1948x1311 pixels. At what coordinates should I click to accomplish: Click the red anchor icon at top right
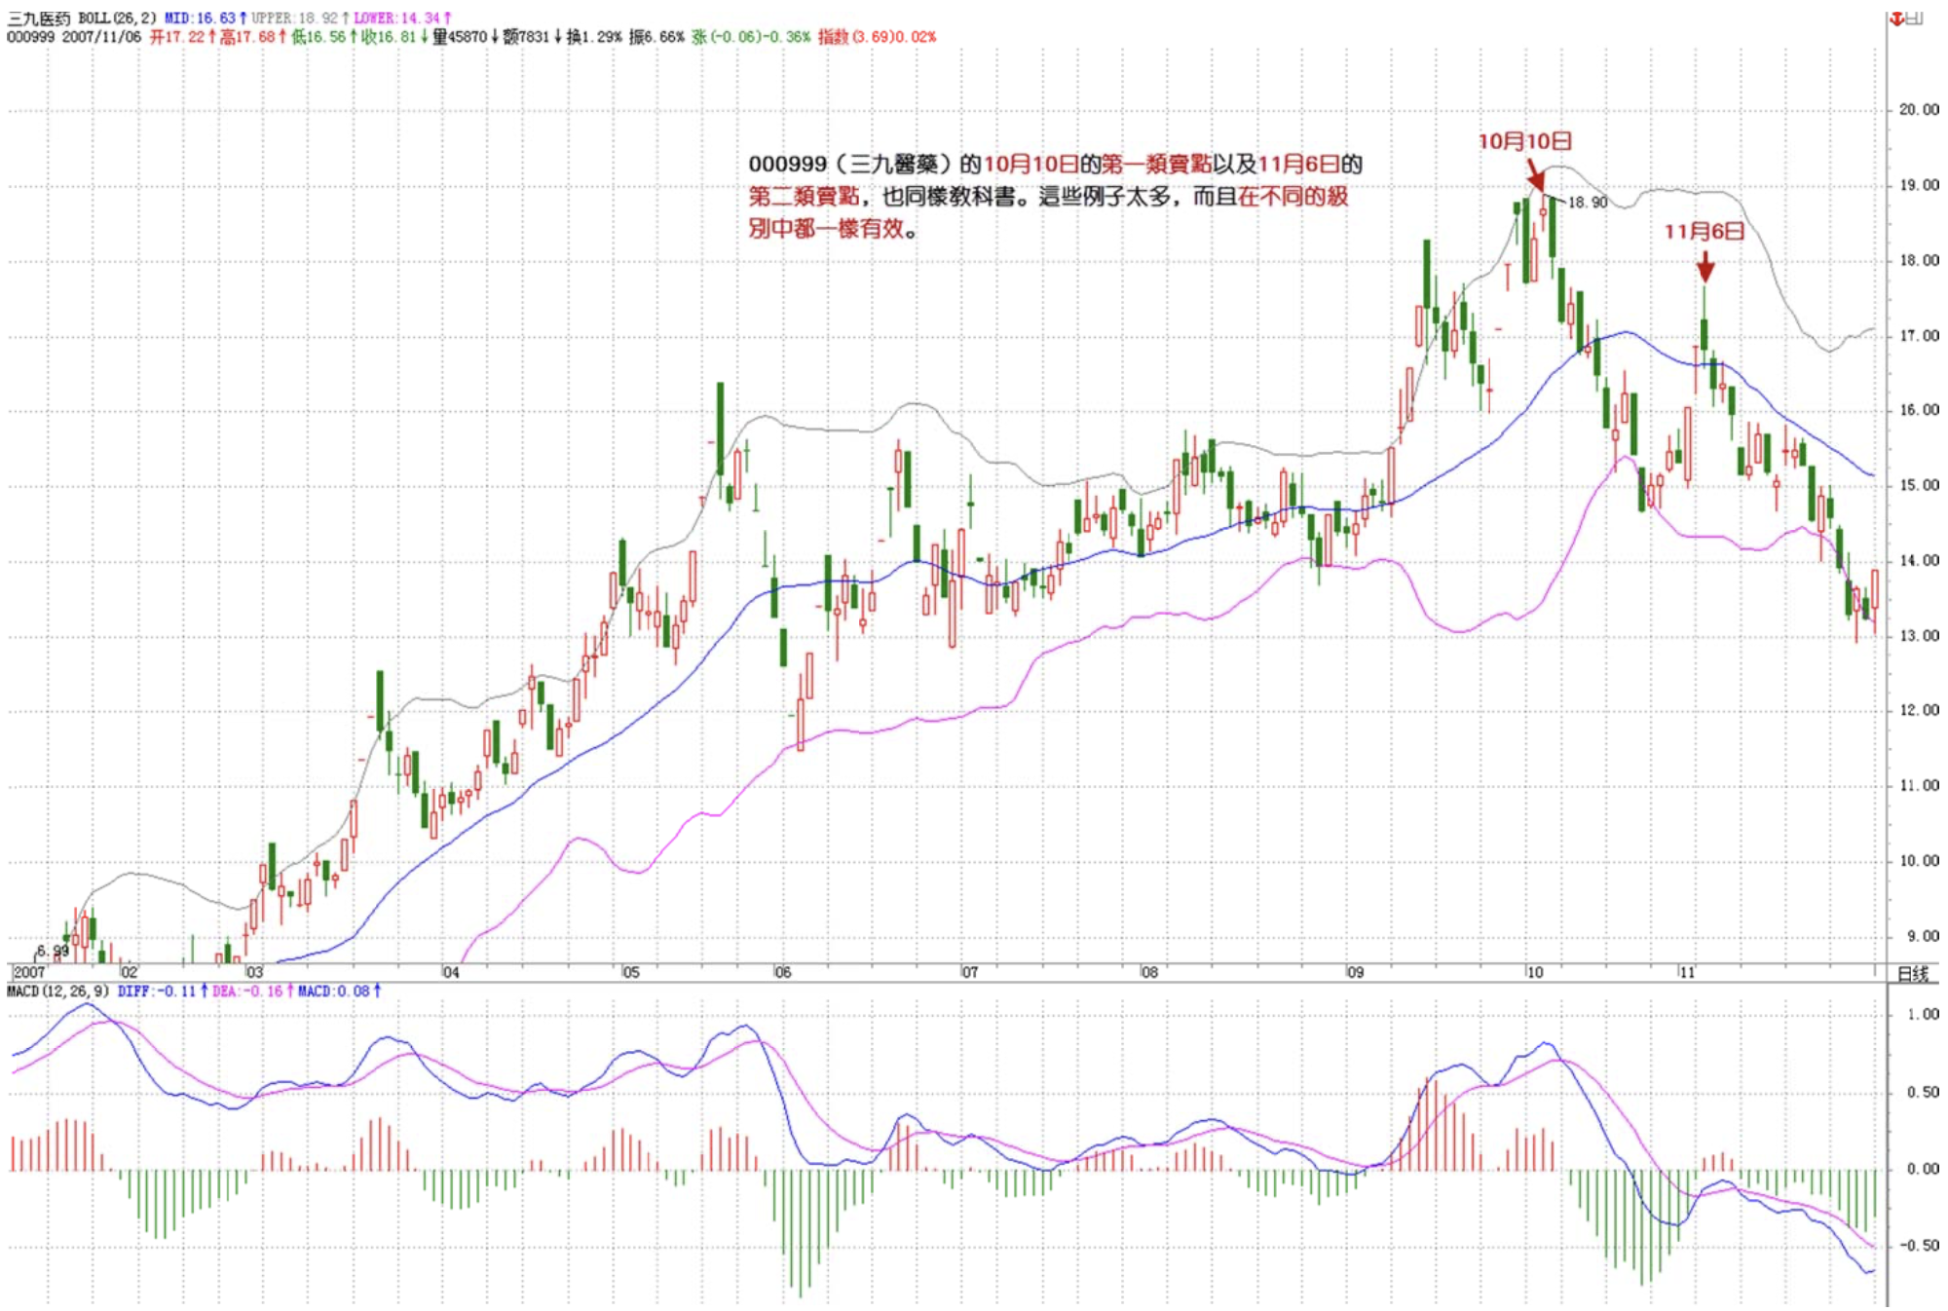(1895, 19)
